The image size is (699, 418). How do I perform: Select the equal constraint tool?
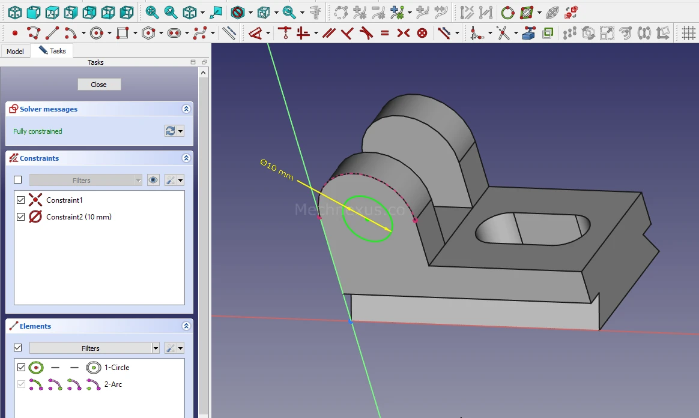tap(385, 34)
